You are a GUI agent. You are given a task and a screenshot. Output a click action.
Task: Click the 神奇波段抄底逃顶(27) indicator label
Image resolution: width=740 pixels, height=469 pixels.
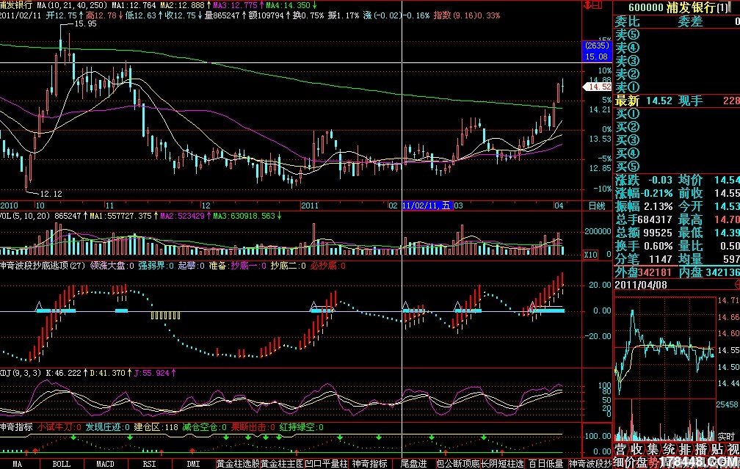42,266
